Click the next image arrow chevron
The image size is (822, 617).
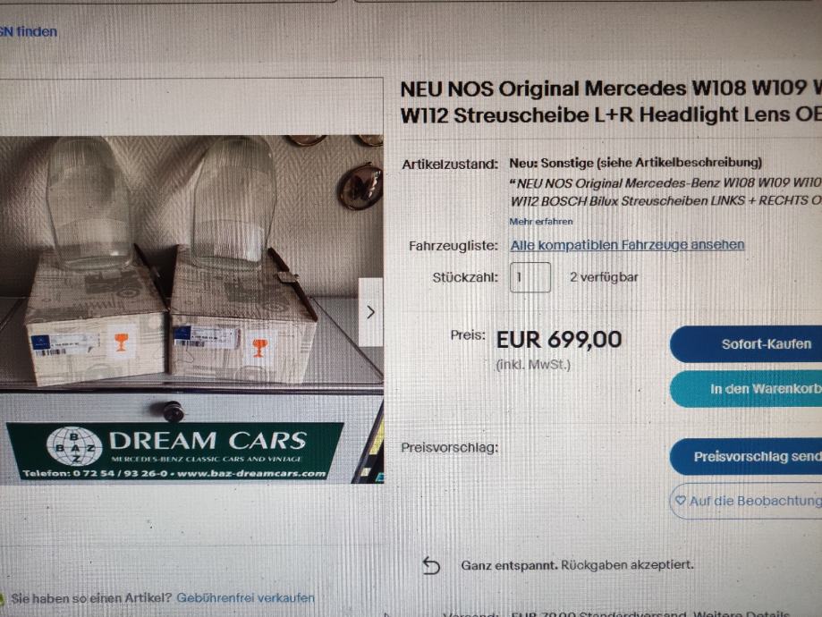[x=370, y=312]
